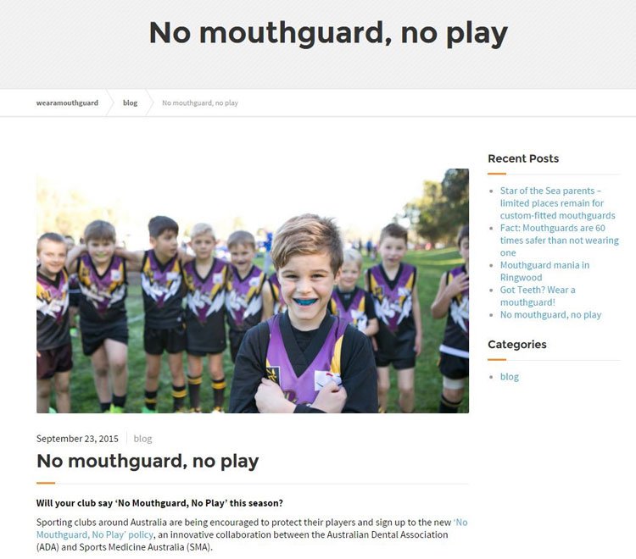Open 'Got Teeth? Wear a mouthguard!' post
Viewport: 636px width, 559px height.
coord(538,296)
